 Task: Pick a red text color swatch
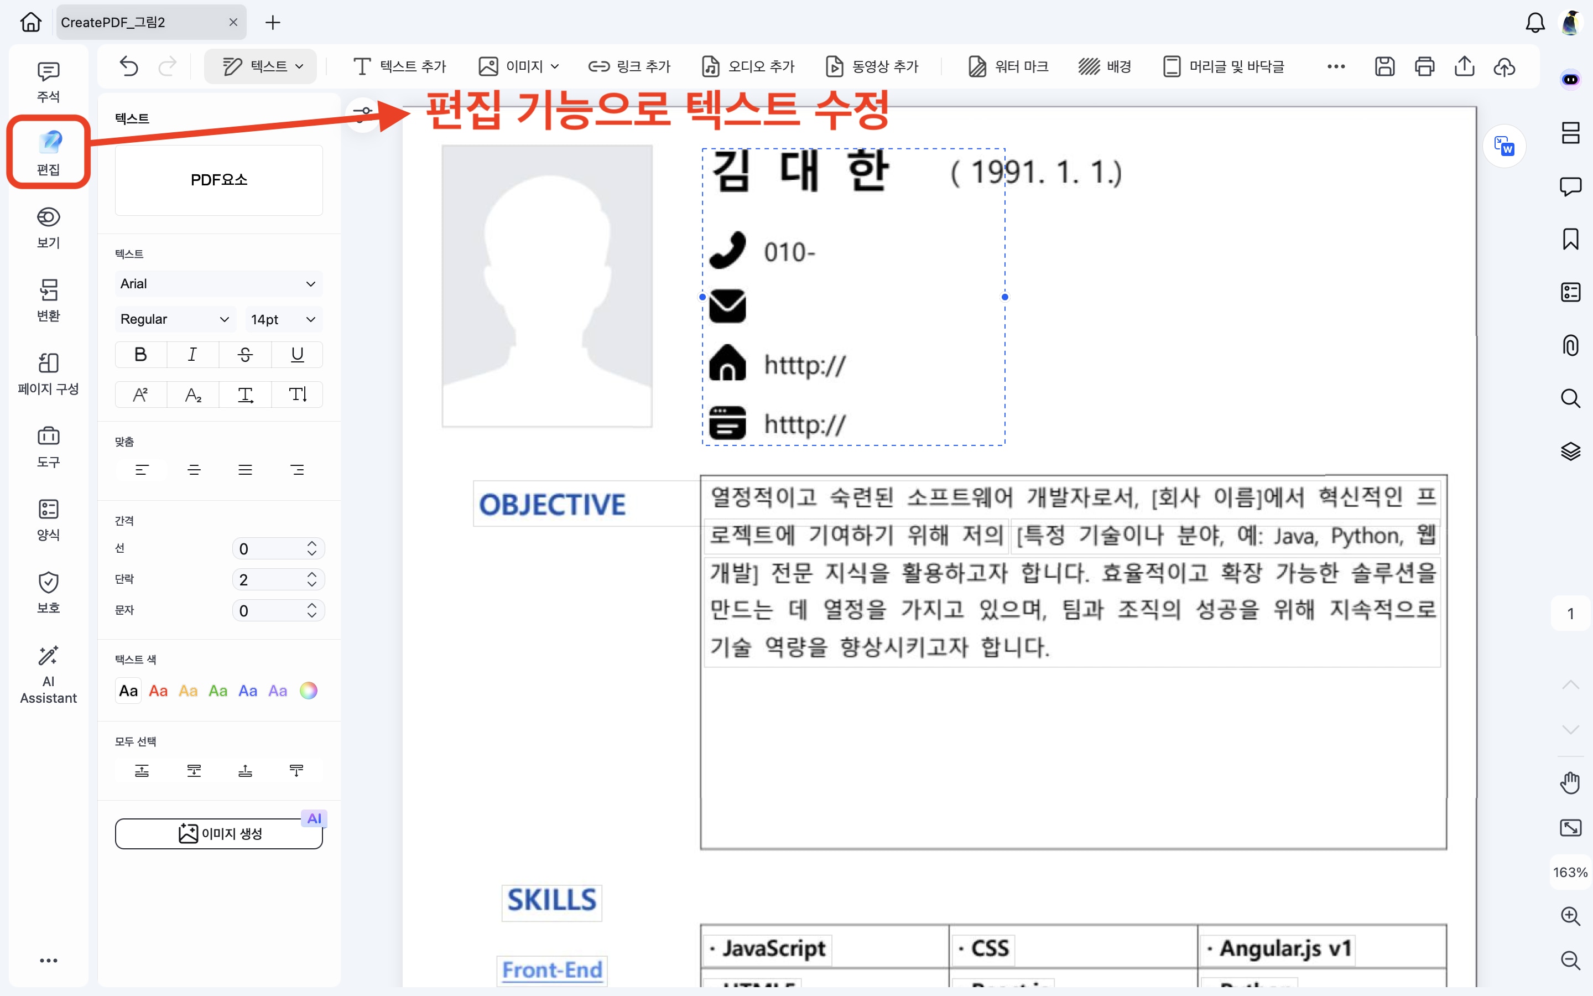pyautogui.click(x=158, y=691)
